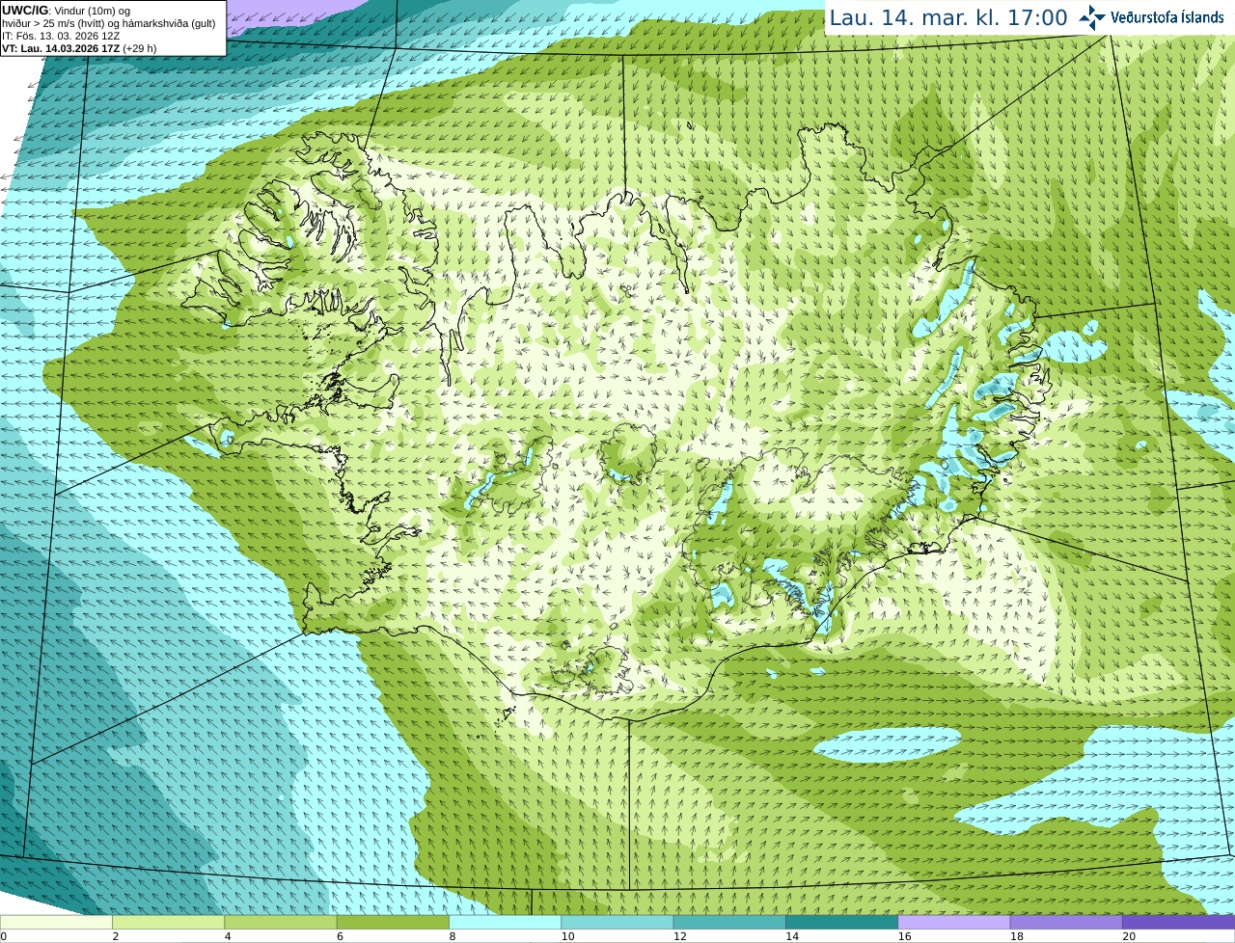Image resolution: width=1235 pixels, height=943 pixels.
Task: Pick the 16–18 m/s lavender legend swatch
Action: (954, 922)
